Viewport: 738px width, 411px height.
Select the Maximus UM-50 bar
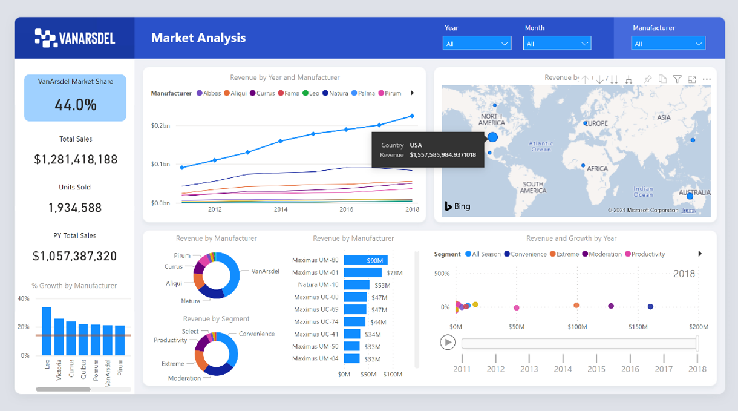[x=352, y=346]
